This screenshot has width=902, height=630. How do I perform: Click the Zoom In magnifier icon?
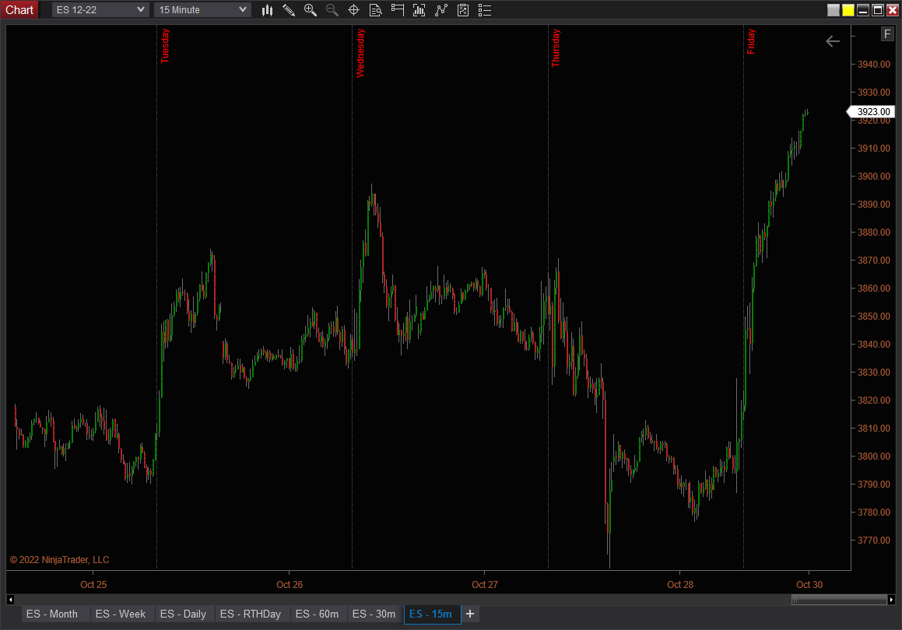click(311, 10)
